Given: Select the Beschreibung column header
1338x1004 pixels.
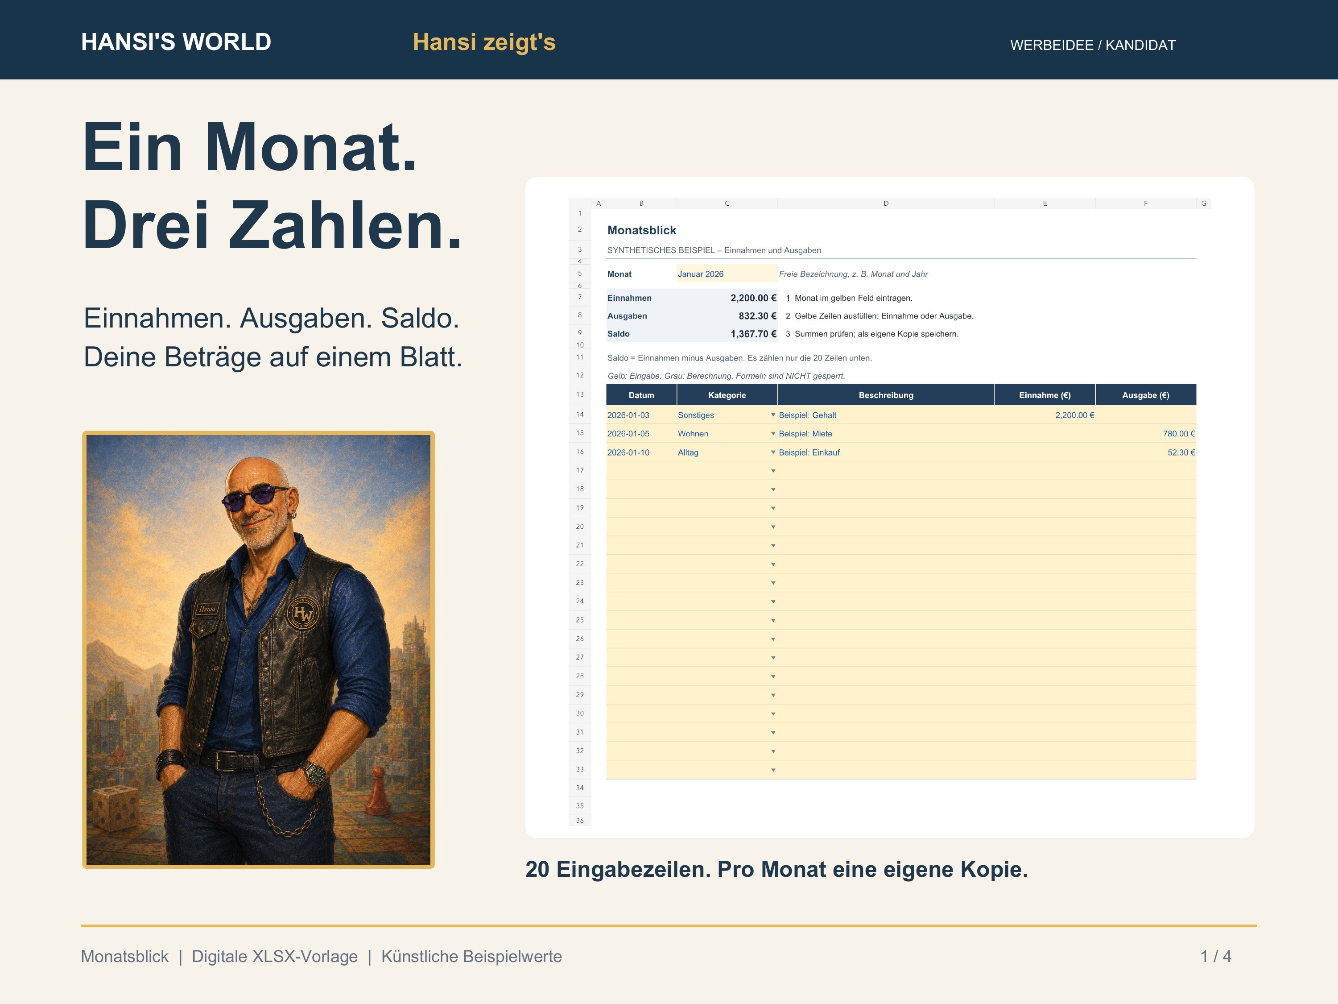Looking at the screenshot, I should (x=886, y=394).
